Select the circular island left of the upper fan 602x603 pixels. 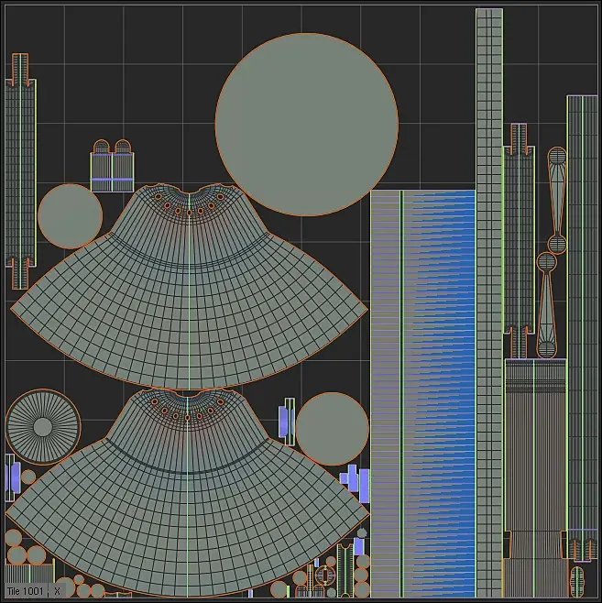tap(70, 216)
